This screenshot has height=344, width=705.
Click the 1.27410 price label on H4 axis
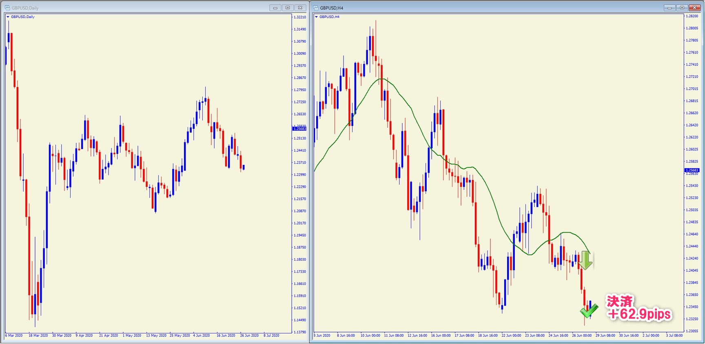click(x=692, y=64)
